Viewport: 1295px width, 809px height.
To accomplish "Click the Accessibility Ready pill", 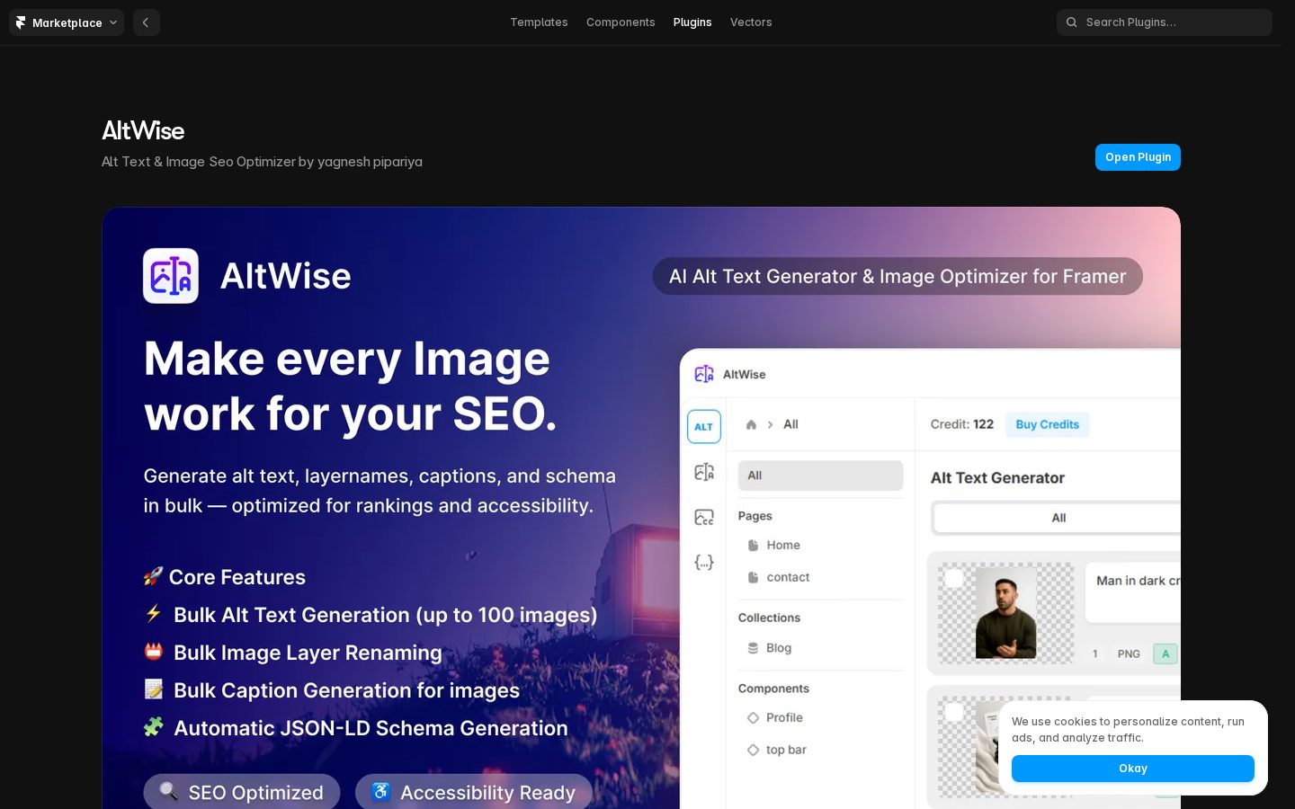I will (474, 792).
